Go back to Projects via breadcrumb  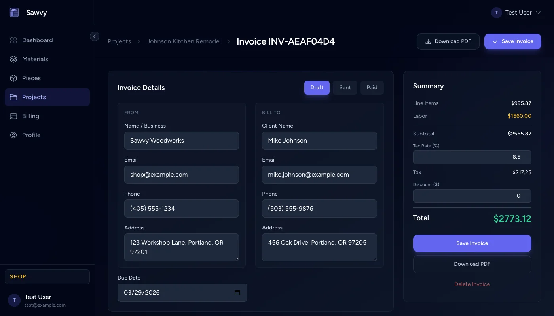click(x=119, y=41)
